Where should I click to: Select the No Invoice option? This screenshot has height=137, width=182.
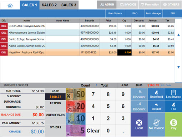[156, 124]
